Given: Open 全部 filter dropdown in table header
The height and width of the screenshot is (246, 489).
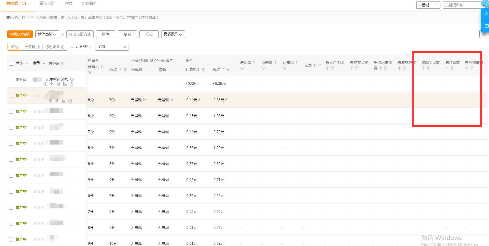Looking at the screenshot, I should 39,63.
